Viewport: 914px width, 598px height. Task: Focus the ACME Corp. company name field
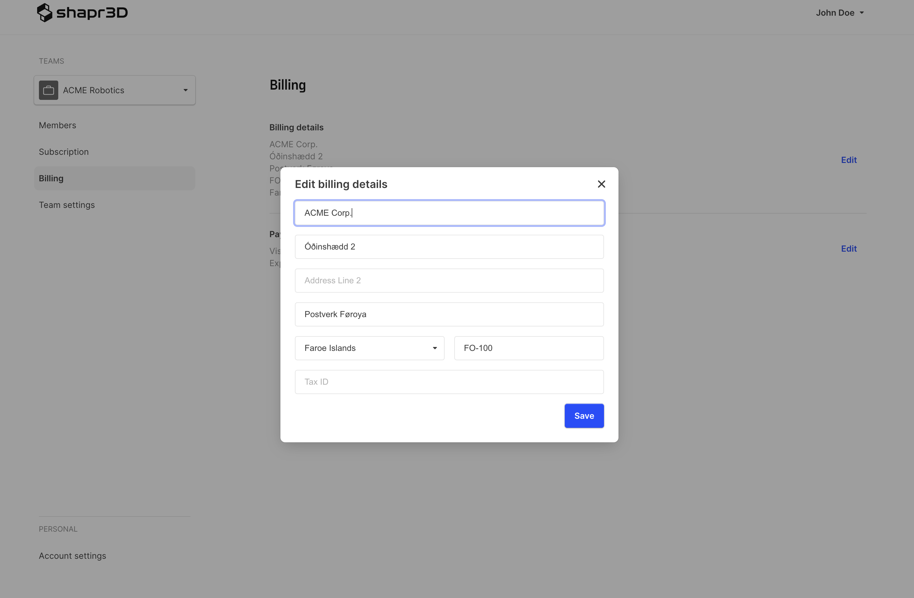(x=449, y=213)
